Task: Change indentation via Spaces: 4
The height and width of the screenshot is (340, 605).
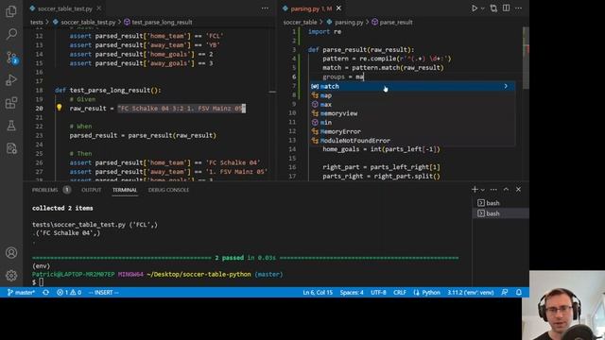Action: 352,292
